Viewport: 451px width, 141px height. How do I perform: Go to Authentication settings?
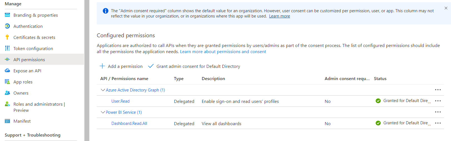28,26
